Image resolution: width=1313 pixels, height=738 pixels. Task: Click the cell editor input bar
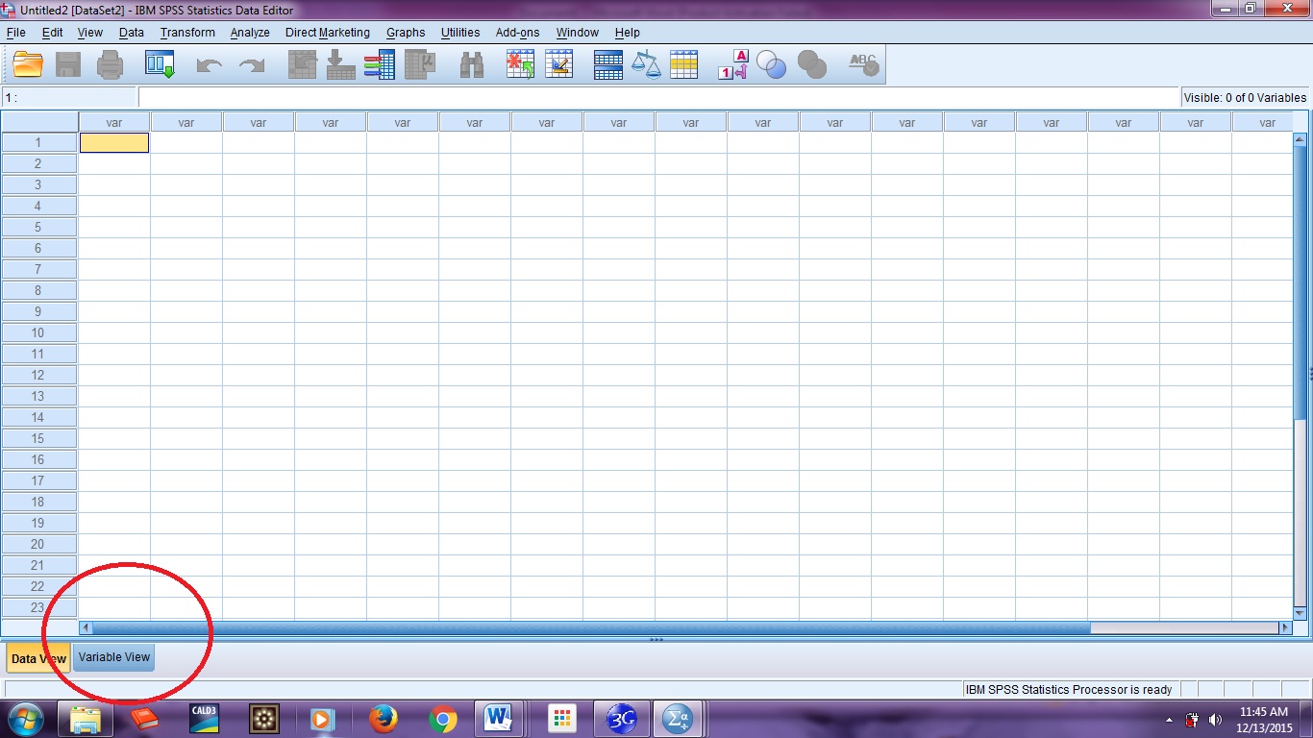pyautogui.click(x=658, y=97)
